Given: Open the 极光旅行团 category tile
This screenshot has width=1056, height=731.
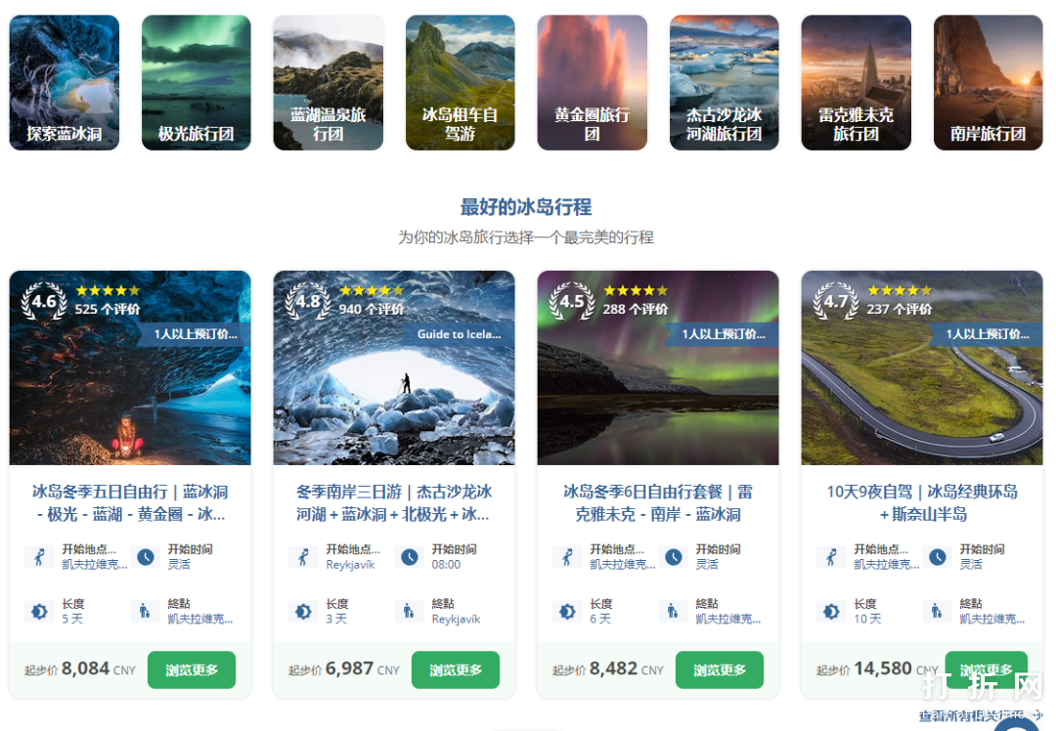Looking at the screenshot, I should 196,82.
